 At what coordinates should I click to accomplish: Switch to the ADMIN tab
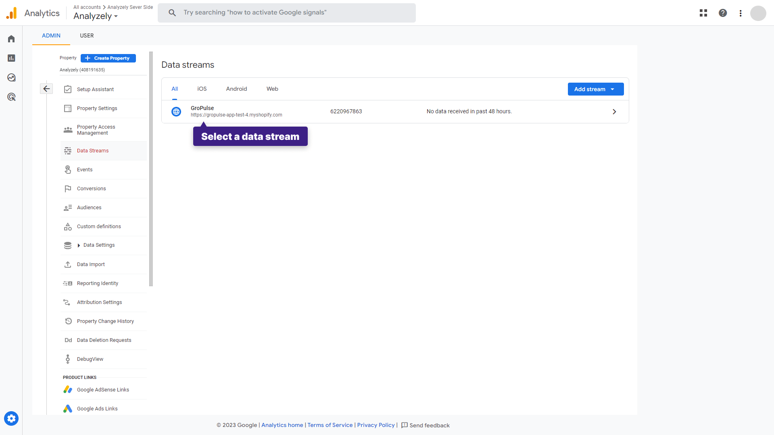pyautogui.click(x=51, y=35)
